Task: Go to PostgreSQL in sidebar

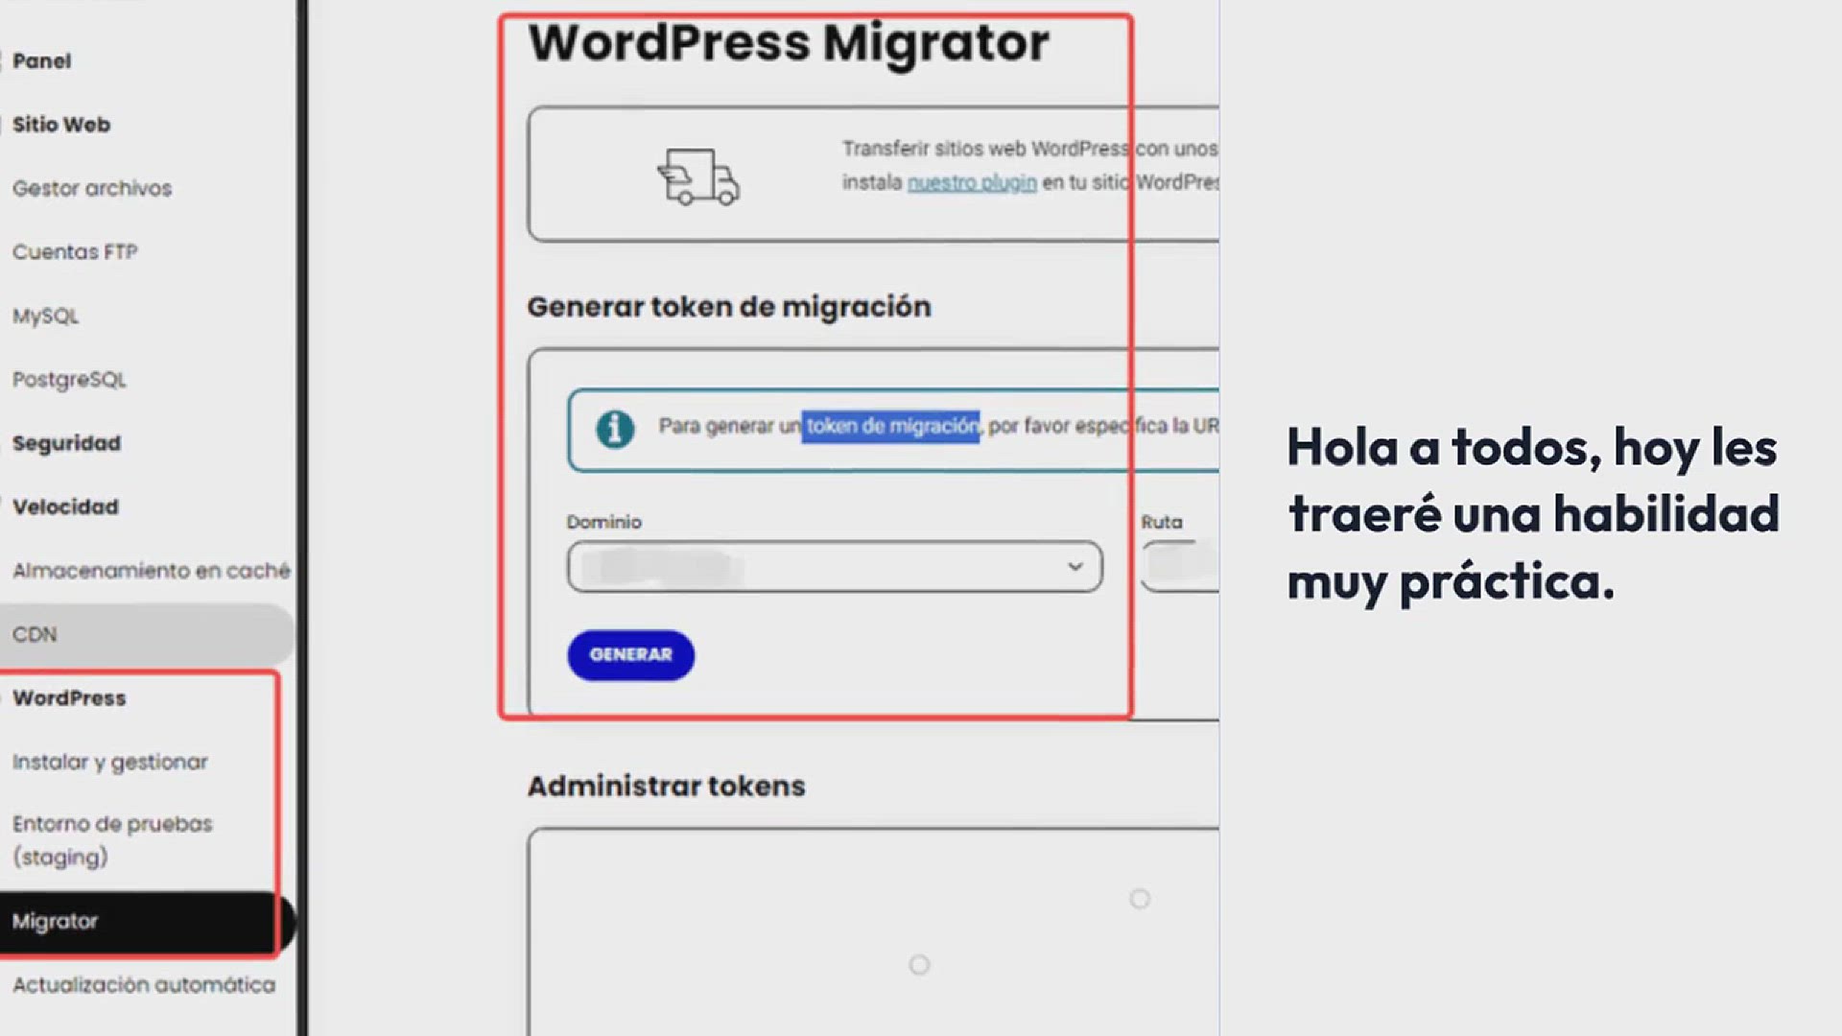Action: pos(69,380)
